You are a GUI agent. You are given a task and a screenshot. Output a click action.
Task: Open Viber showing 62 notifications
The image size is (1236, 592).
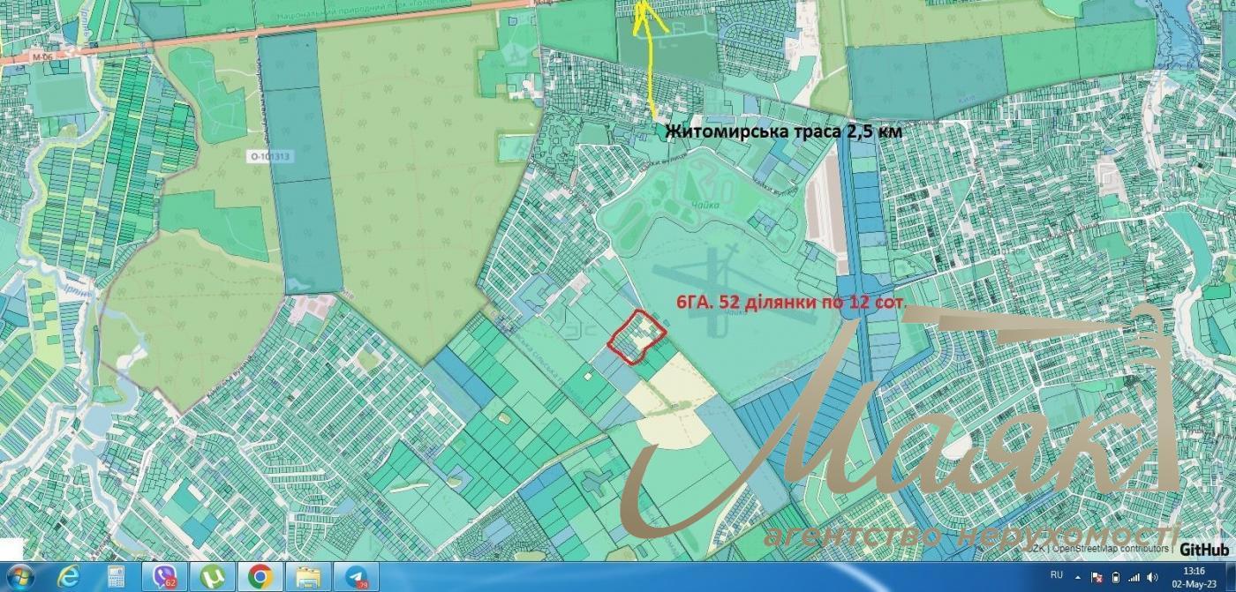coord(166,578)
